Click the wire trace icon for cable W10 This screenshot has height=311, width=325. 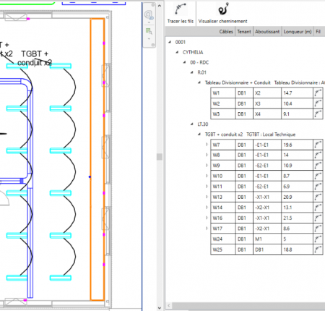tap(318, 176)
